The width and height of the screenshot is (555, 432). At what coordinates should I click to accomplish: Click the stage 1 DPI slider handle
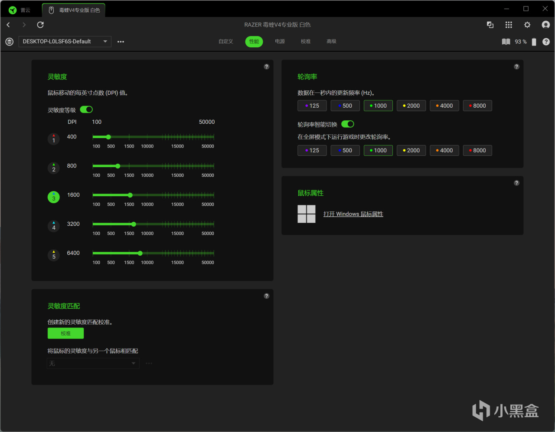108,137
